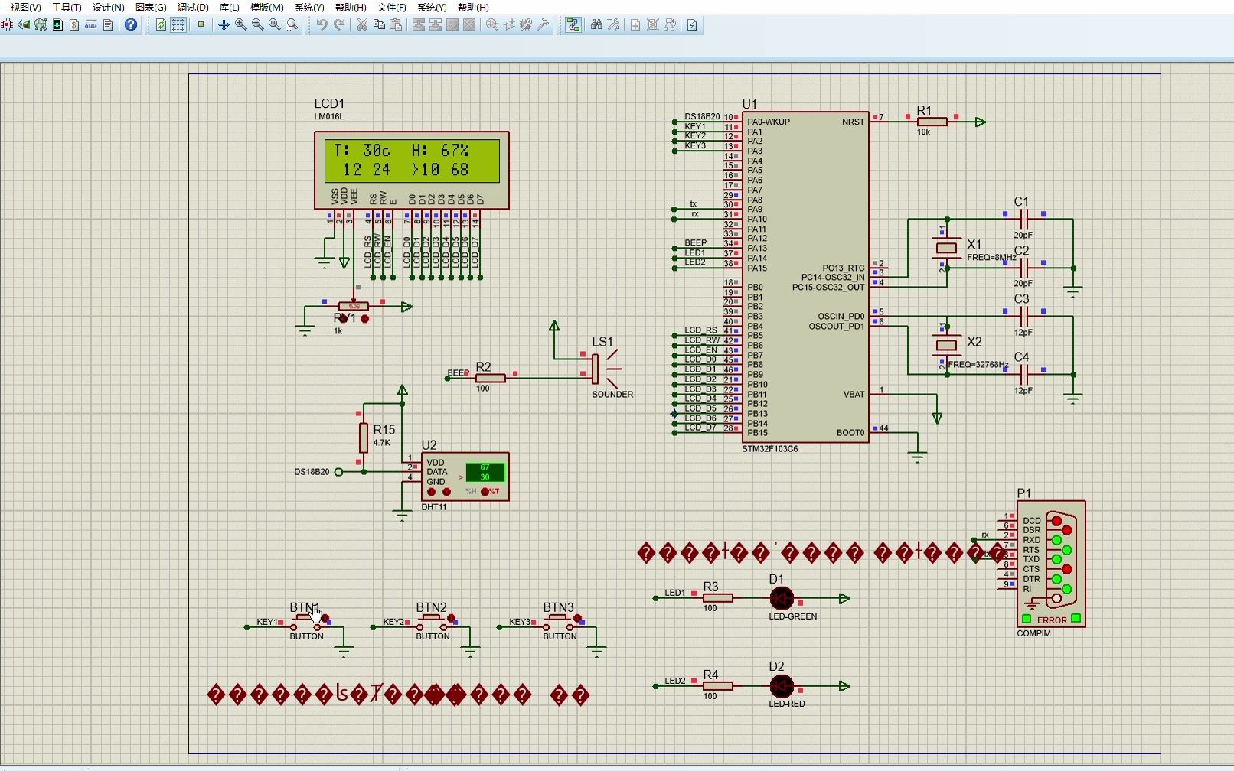1234x771 pixels.
Task: Select the STM32F103C6 microcontroller U1
Action: coord(804,275)
